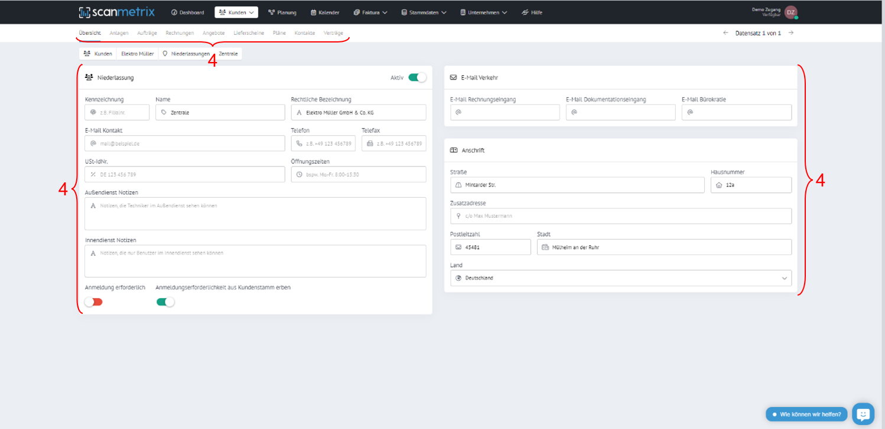Open the Land dropdown
The image size is (885, 429).
coord(621,278)
